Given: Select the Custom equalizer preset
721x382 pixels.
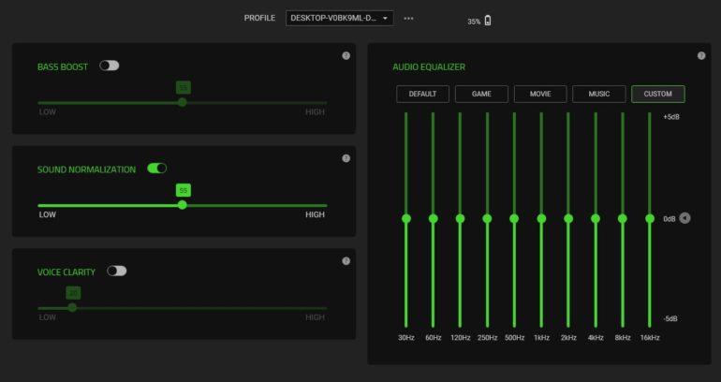Looking at the screenshot, I should 657,94.
